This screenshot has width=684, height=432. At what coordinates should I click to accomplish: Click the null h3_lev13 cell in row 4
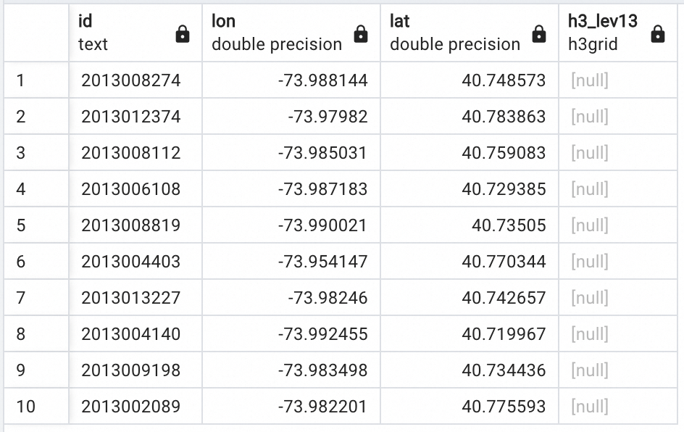(590, 189)
